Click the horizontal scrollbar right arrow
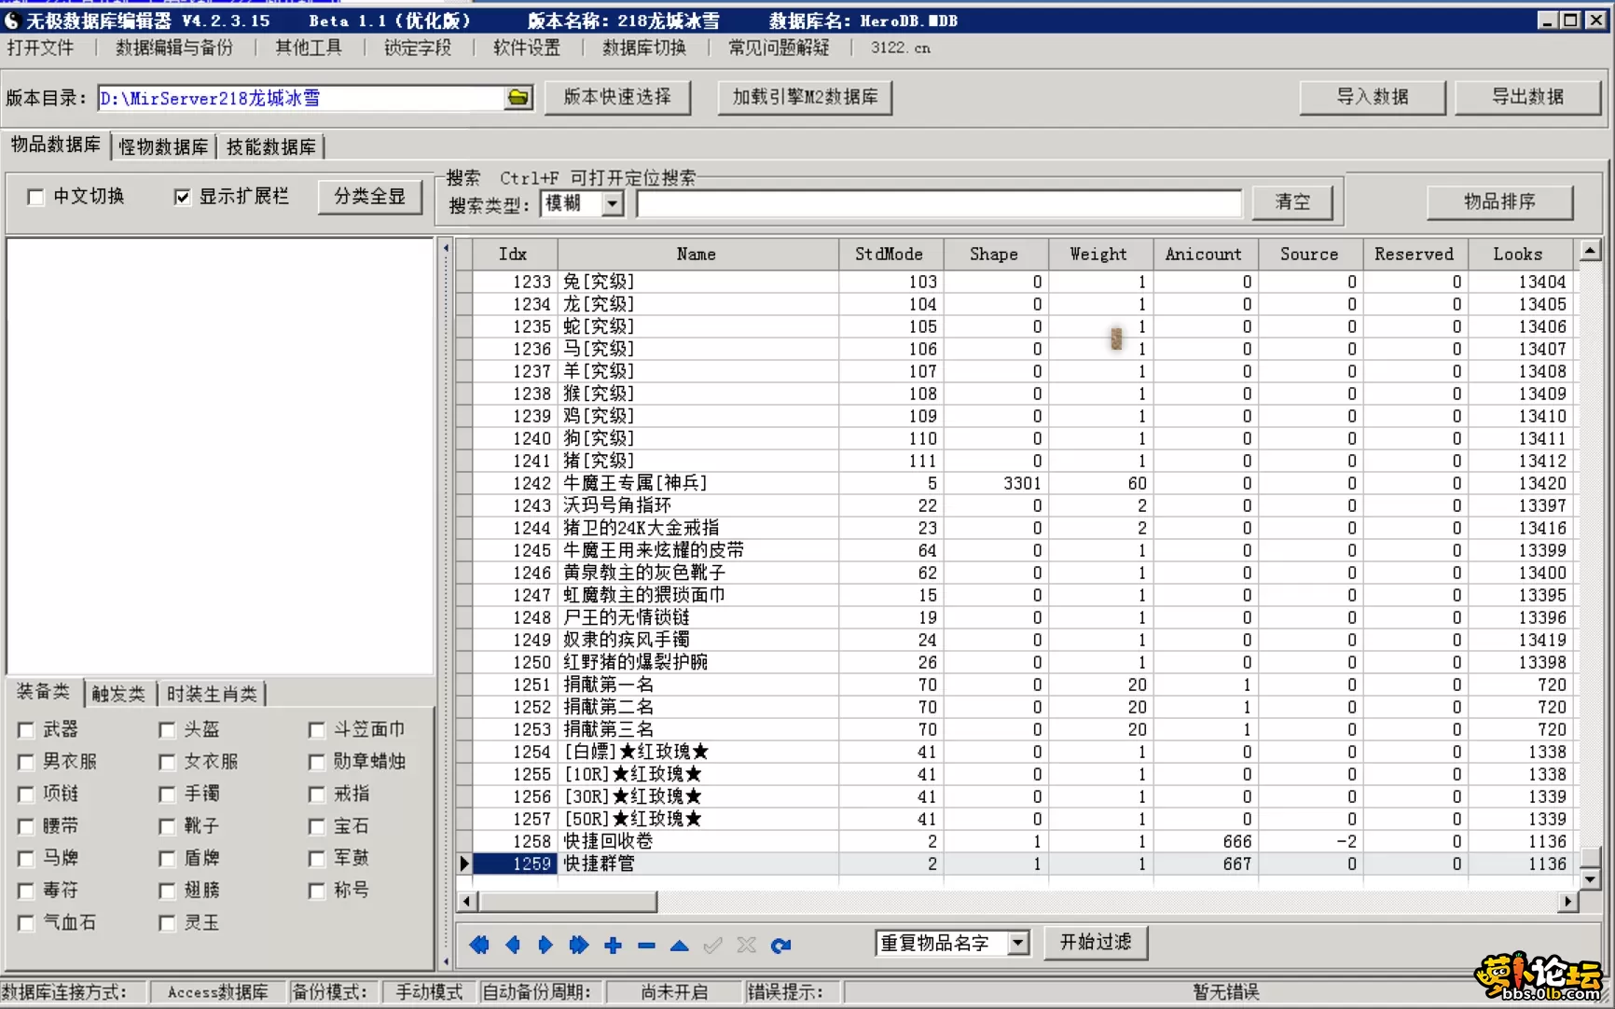Viewport: 1615px width, 1009px height. [x=1568, y=902]
